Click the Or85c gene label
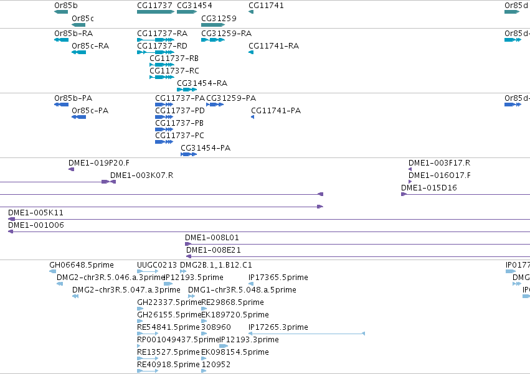Image resolution: width=530 pixels, height=374 pixels. [83, 19]
